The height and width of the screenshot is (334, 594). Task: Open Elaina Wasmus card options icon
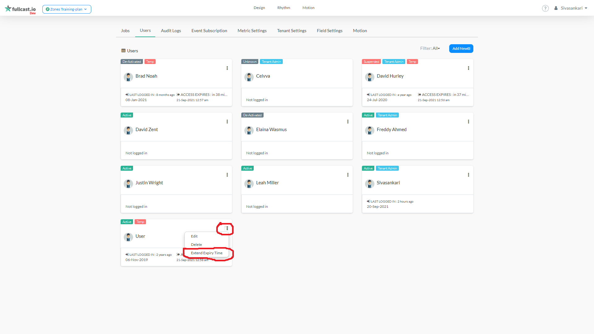pyautogui.click(x=348, y=122)
